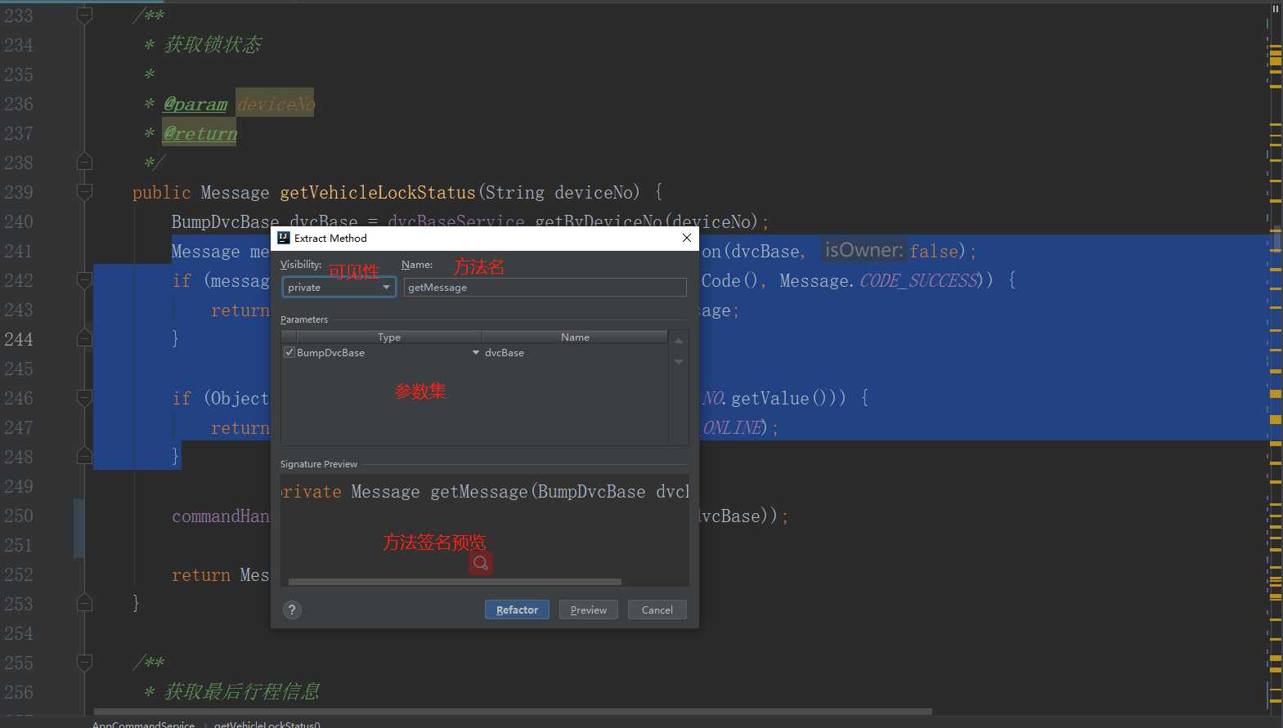Screen dimensions: 1283x728
Task: Collapse the Javadoc fold marker at line 233
Action: coord(84,15)
